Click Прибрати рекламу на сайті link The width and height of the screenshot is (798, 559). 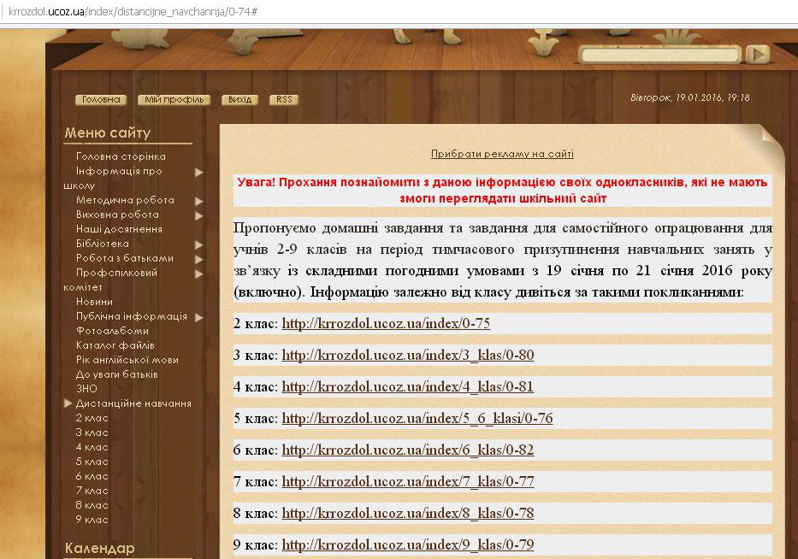(502, 154)
